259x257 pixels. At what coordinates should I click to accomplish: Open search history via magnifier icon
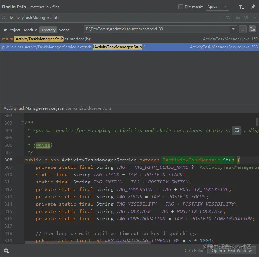click(x=4, y=18)
